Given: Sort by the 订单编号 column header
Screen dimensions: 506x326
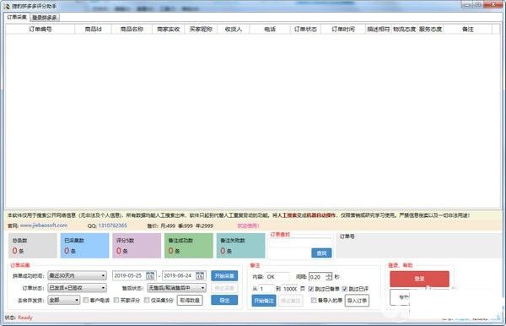Looking at the screenshot, I should [x=40, y=29].
